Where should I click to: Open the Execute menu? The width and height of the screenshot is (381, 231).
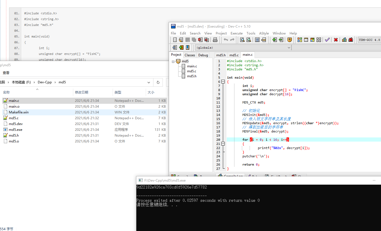point(237,33)
